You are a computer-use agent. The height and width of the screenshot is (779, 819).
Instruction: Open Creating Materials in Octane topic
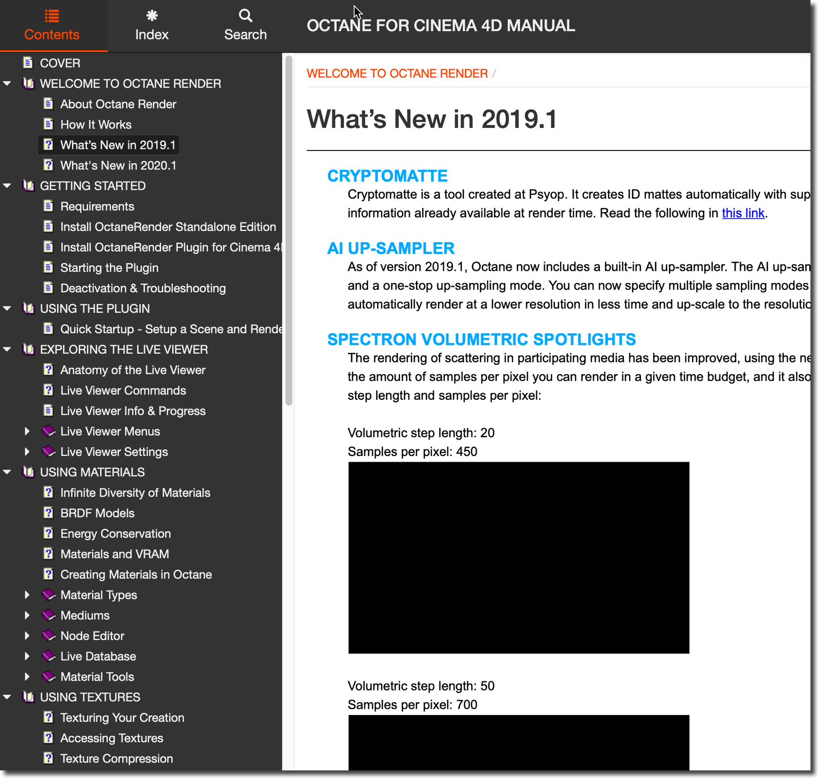(x=136, y=575)
